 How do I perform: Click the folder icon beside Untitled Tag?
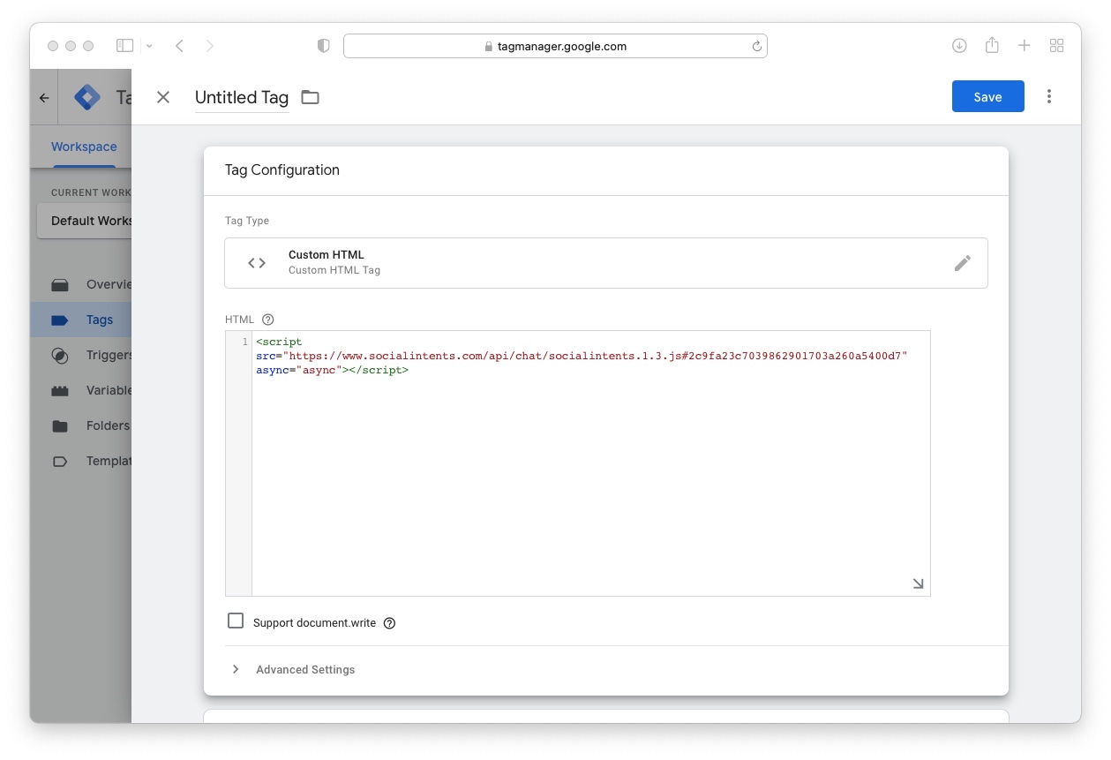click(x=310, y=97)
